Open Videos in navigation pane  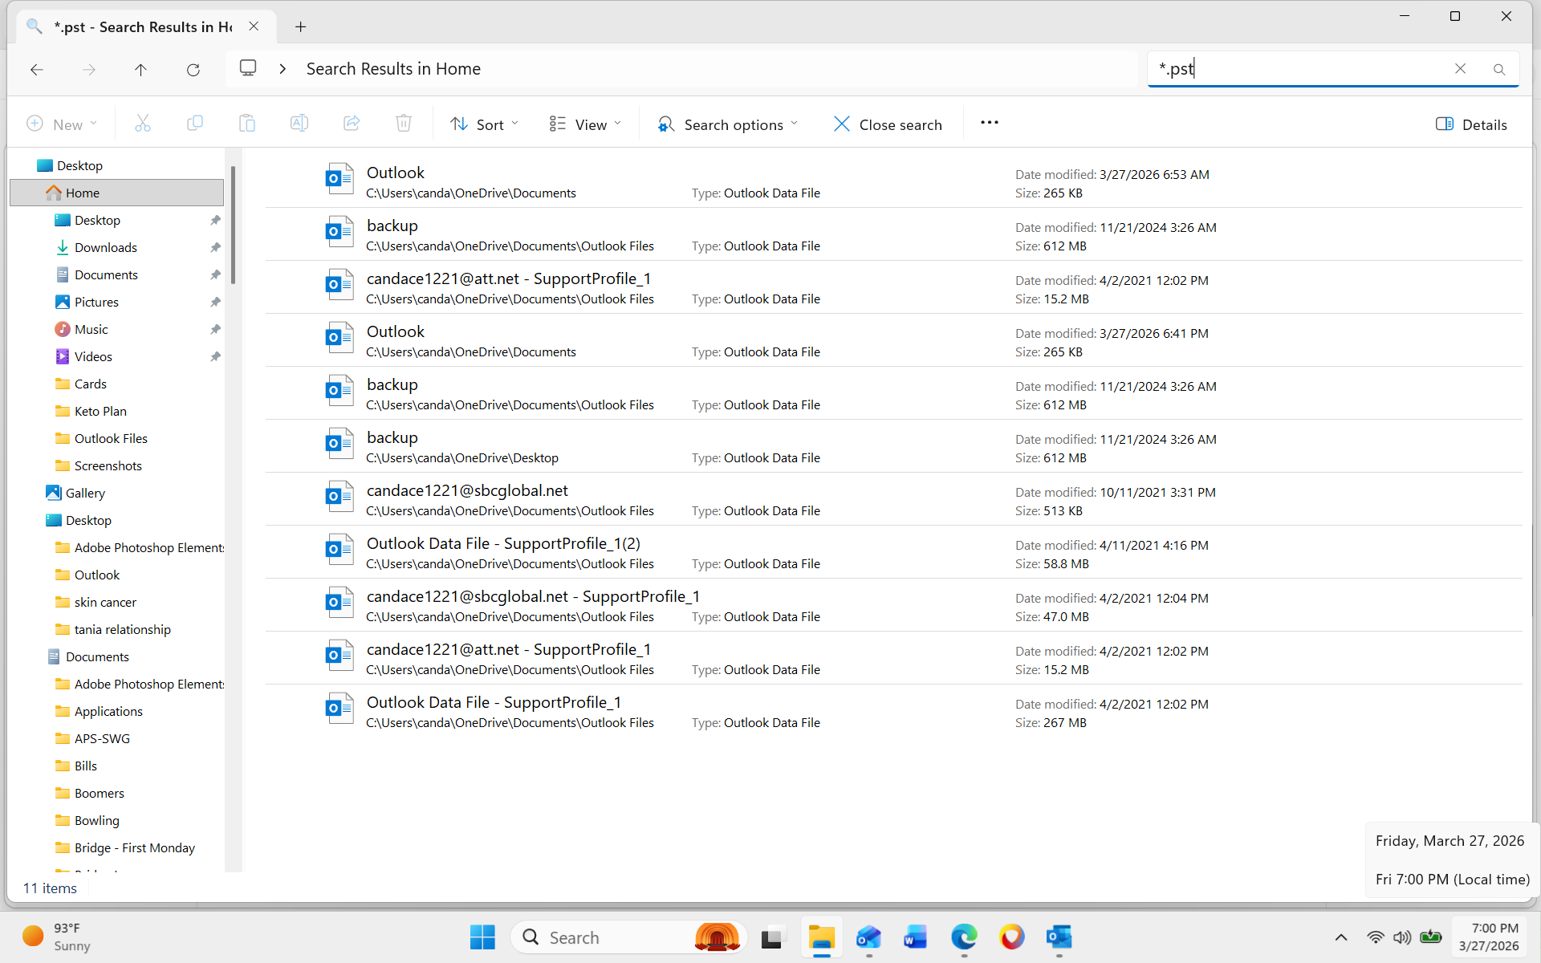(93, 356)
